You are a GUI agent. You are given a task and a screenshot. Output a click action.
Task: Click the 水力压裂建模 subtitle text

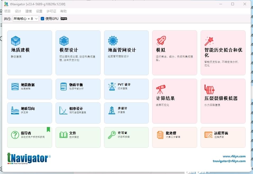212,105
